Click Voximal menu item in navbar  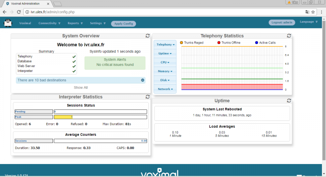click(x=25, y=23)
